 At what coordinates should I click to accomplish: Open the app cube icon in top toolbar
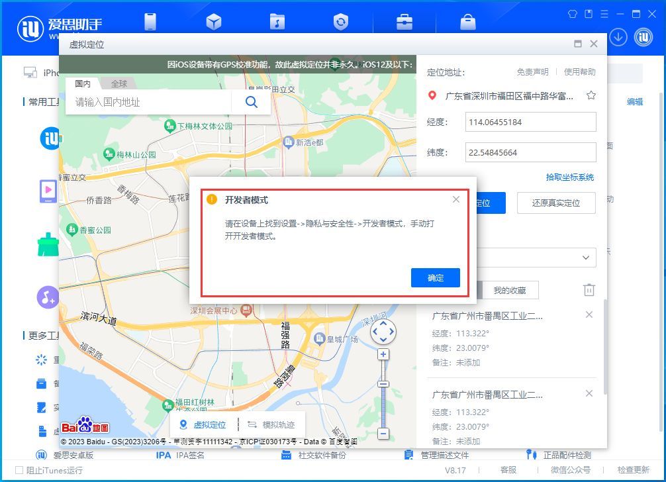[214, 22]
